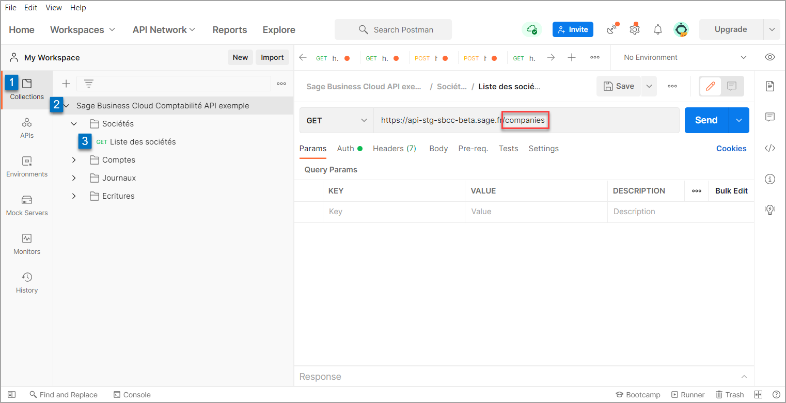Expand the Ecritures folder
This screenshot has width=786, height=403.
(74, 196)
